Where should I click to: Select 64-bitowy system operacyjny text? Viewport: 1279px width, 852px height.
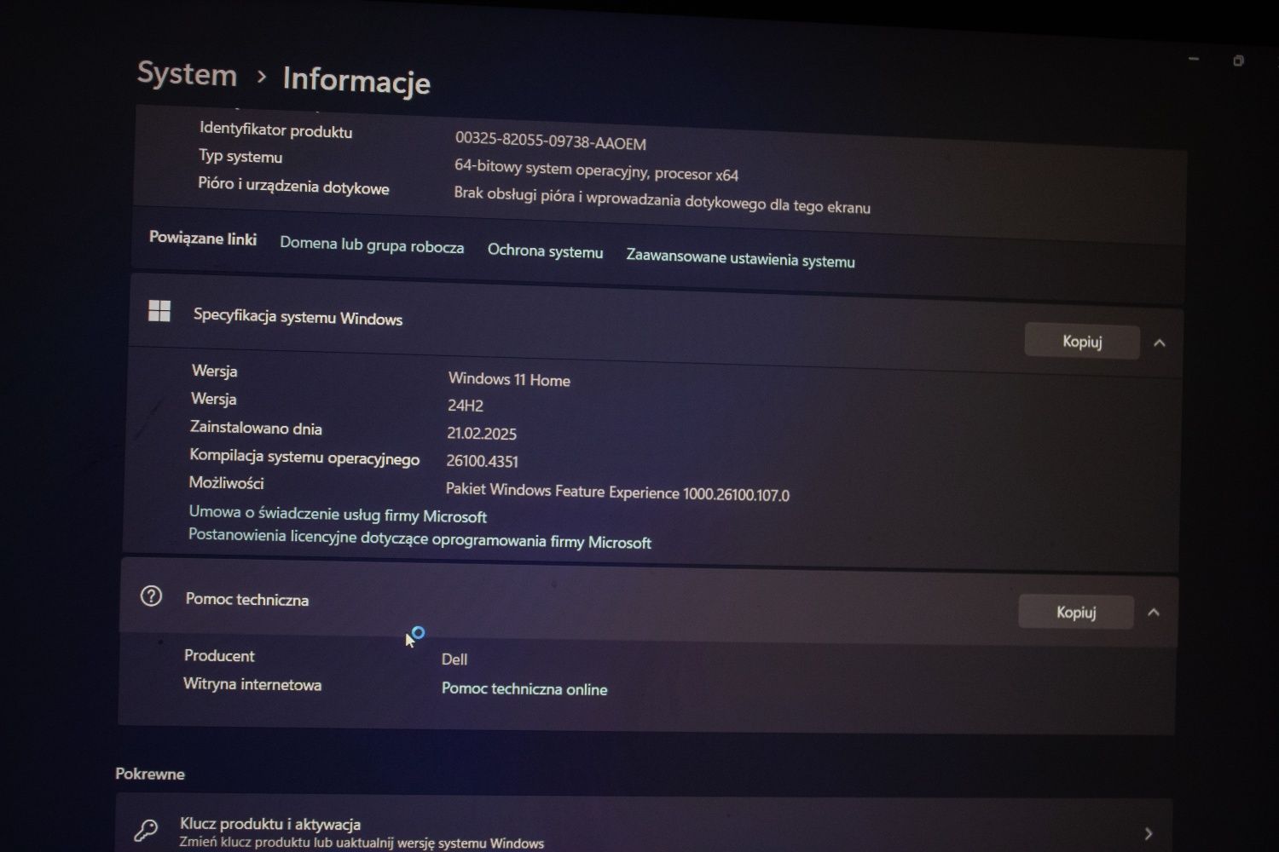pos(596,170)
